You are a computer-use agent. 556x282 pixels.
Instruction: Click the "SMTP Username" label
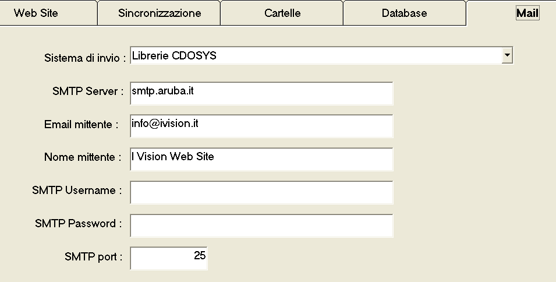[77, 191]
